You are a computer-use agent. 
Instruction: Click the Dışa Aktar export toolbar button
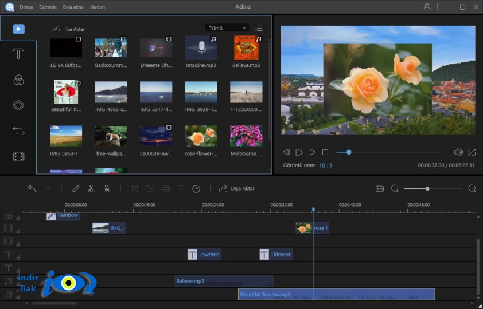coord(236,189)
